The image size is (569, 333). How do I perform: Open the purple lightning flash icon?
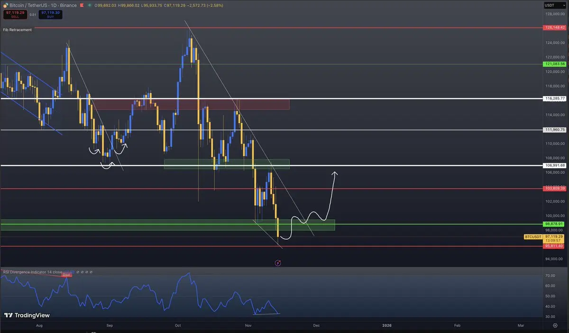pos(278,263)
